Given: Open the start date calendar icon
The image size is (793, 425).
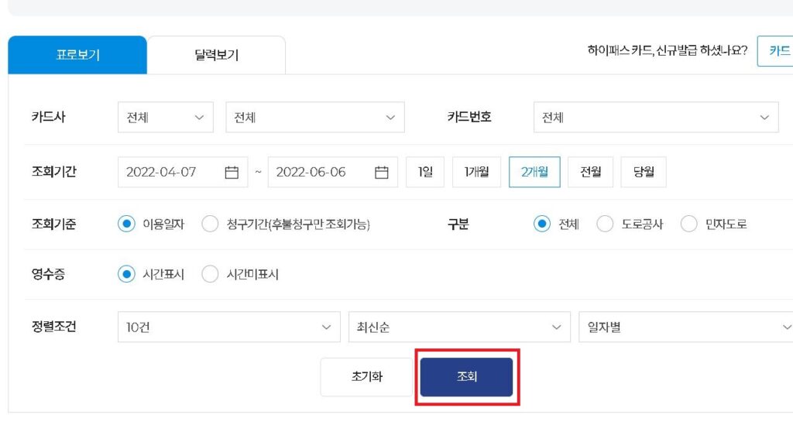Looking at the screenshot, I should (231, 173).
